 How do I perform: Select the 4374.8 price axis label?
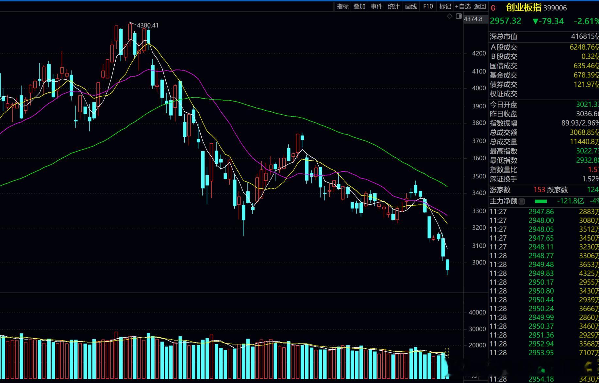pyautogui.click(x=473, y=19)
